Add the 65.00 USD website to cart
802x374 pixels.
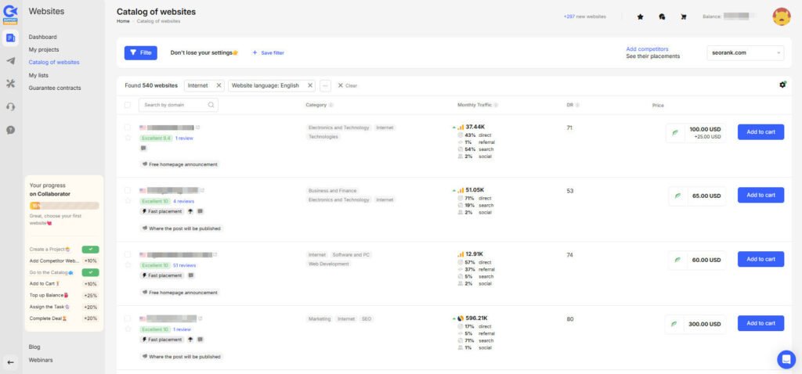coord(760,195)
